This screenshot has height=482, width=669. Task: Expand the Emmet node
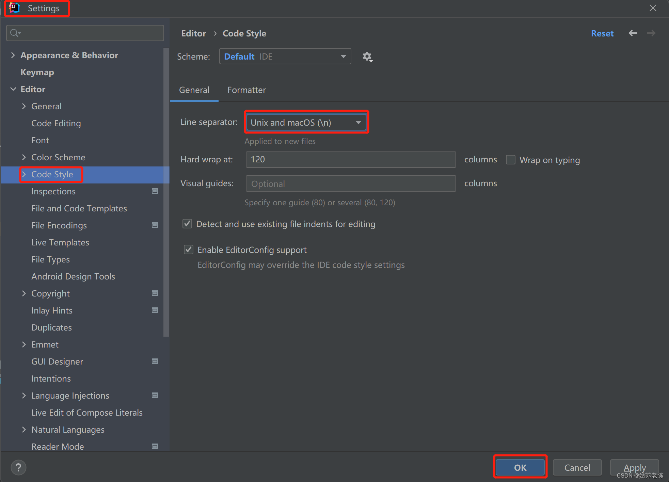(24, 344)
